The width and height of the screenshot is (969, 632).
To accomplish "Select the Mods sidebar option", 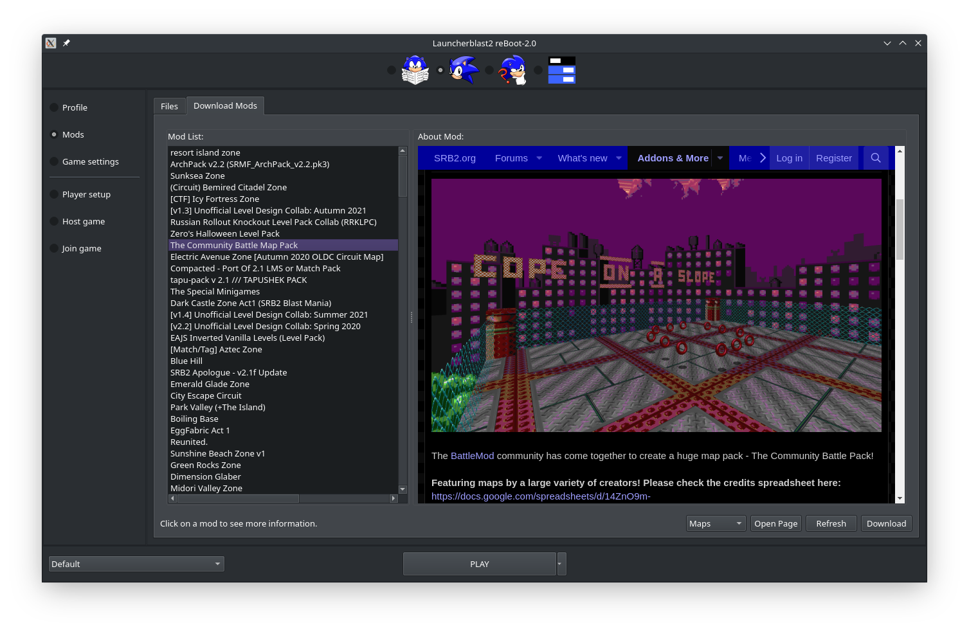I will (67, 134).
